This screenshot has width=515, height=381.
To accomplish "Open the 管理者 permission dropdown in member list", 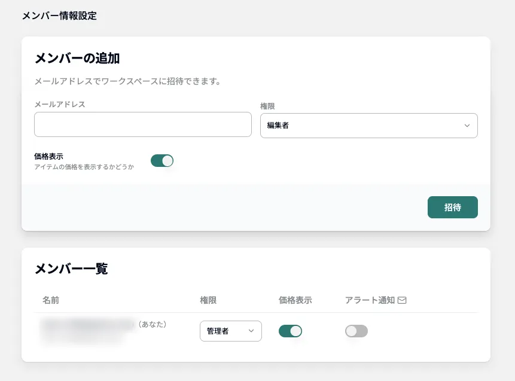I will [x=231, y=331].
